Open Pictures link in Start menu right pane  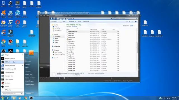pos(27,64)
